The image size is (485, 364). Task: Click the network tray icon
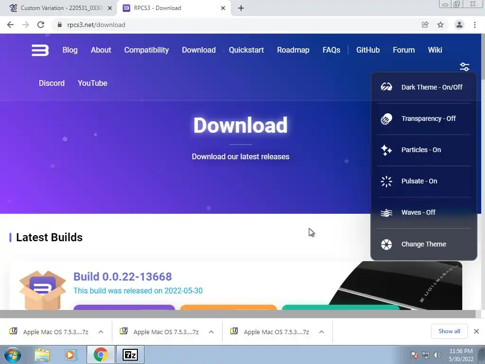coord(426,355)
